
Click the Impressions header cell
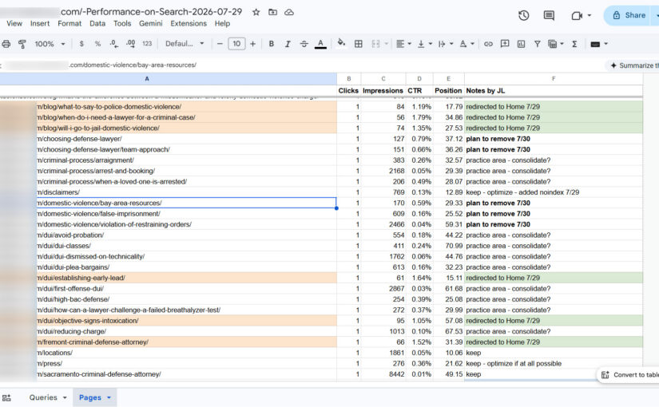(x=383, y=91)
